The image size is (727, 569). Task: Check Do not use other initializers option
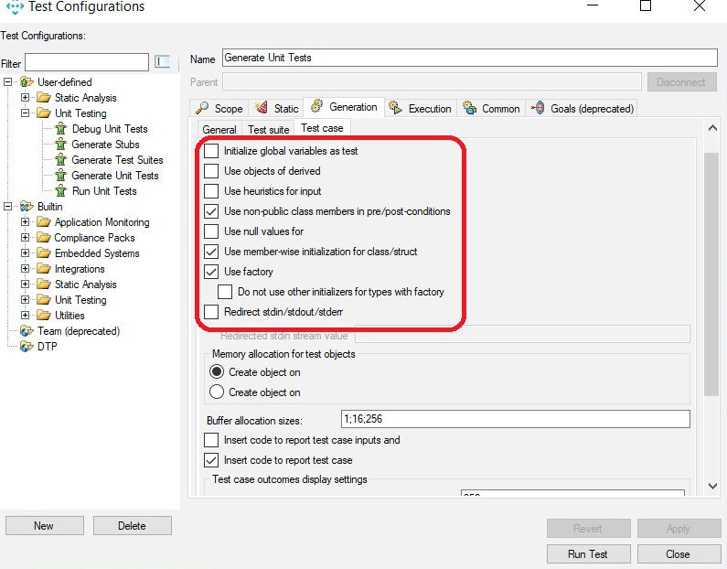(x=225, y=292)
